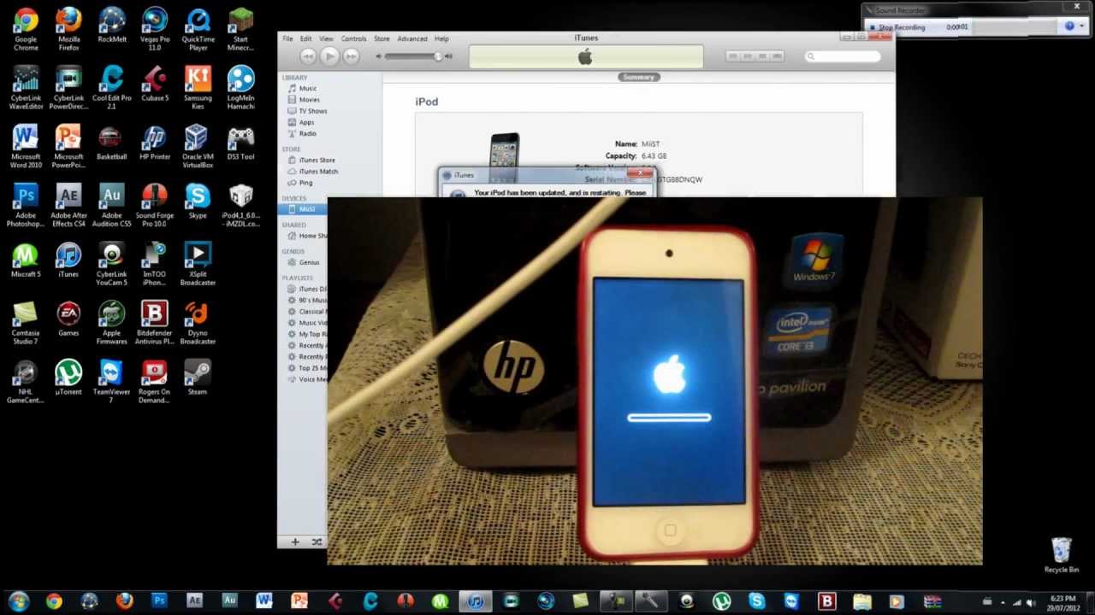Stop Recording in Sound Recorder
This screenshot has height=615, width=1095.
[x=897, y=27]
